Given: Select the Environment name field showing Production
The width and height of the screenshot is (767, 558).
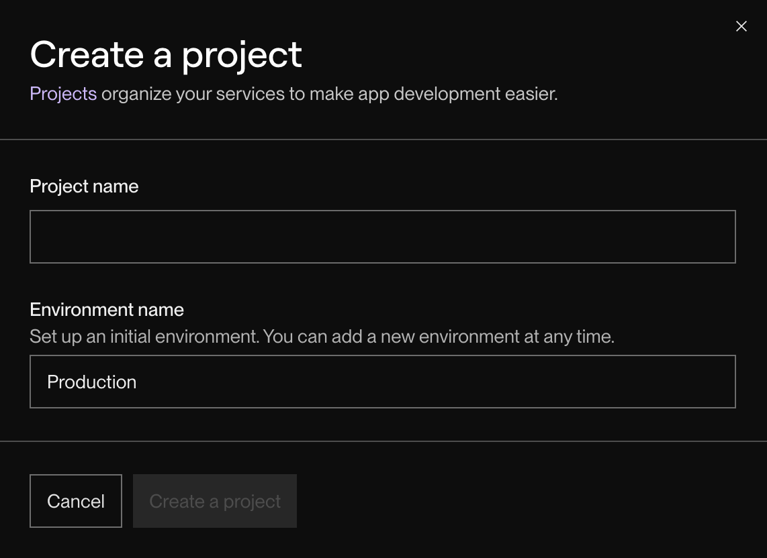Looking at the screenshot, I should pos(382,382).
